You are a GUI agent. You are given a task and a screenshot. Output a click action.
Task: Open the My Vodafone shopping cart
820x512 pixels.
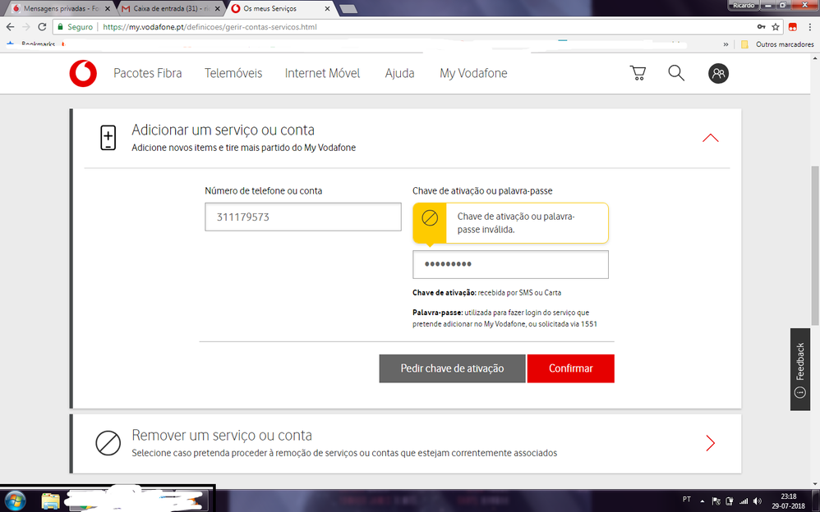pyautogui.click(x=638, y=73)
